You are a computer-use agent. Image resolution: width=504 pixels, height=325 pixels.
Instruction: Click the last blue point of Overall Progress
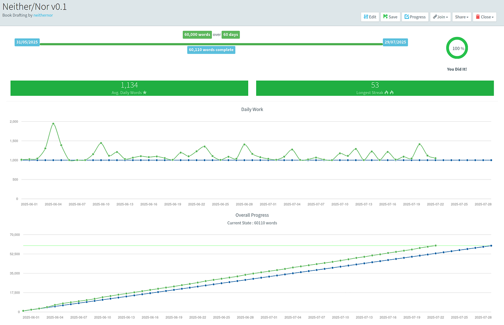pos(491,246)
